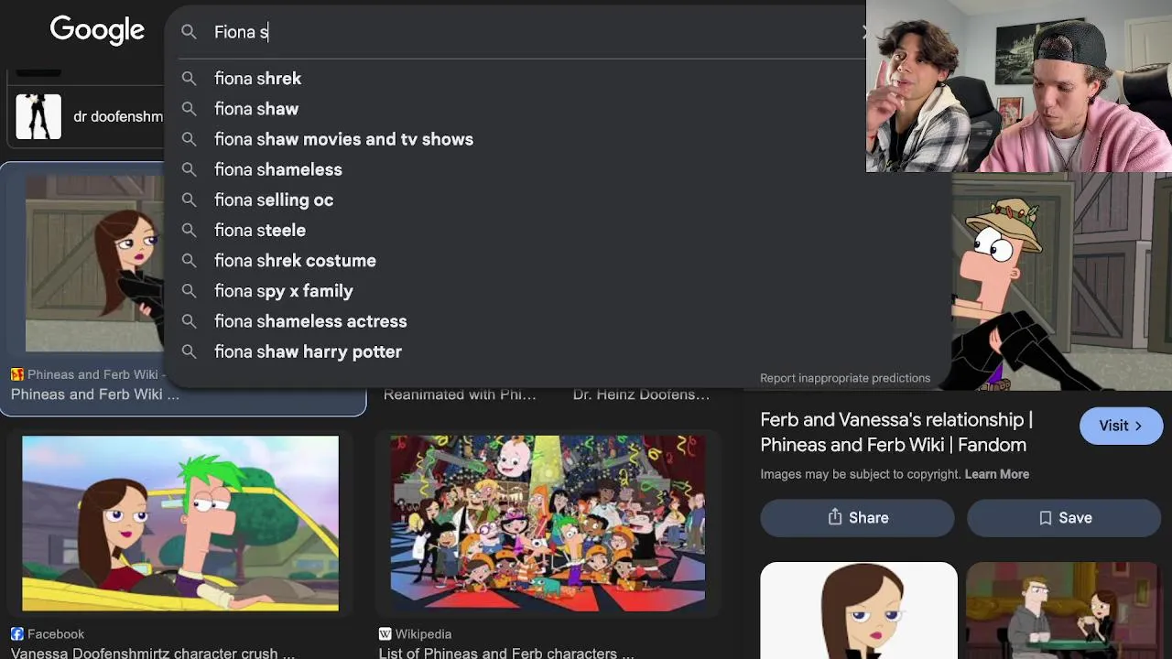Click the Google logo
1172x659 pixels.
[x=97, y=30]
